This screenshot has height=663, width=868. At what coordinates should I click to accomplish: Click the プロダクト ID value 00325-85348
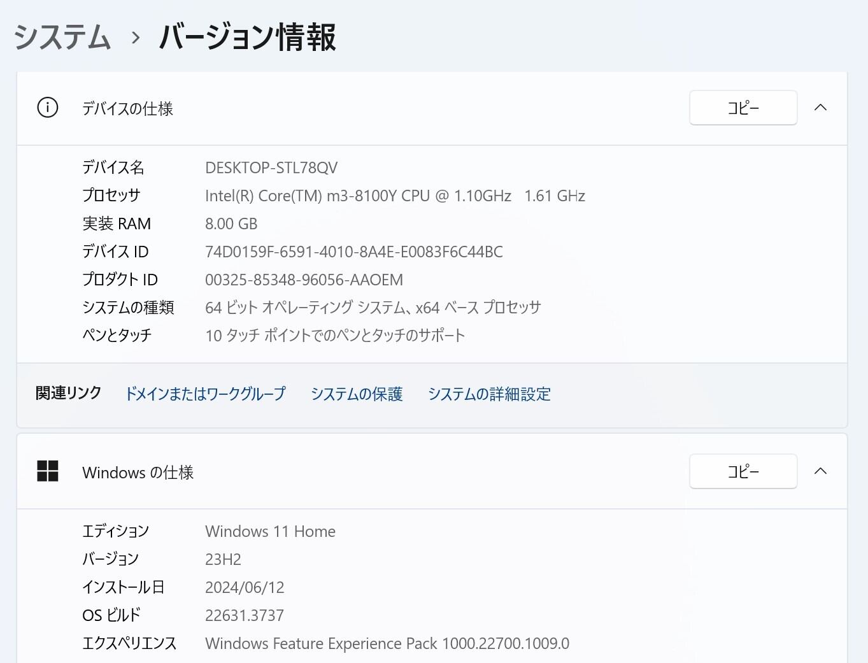point(304,280)
